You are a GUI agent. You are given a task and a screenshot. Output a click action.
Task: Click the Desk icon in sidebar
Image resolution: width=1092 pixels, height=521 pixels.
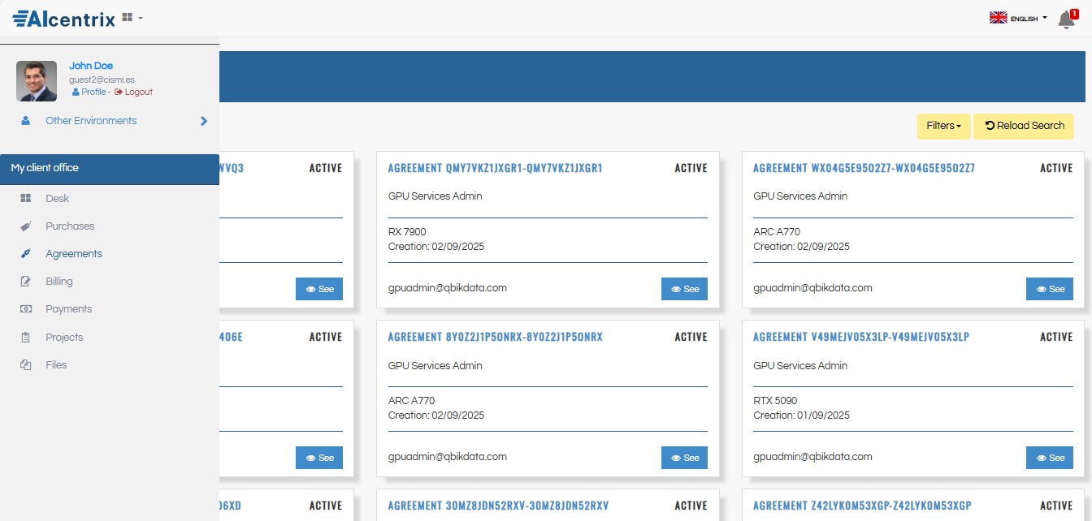[26, 198]
